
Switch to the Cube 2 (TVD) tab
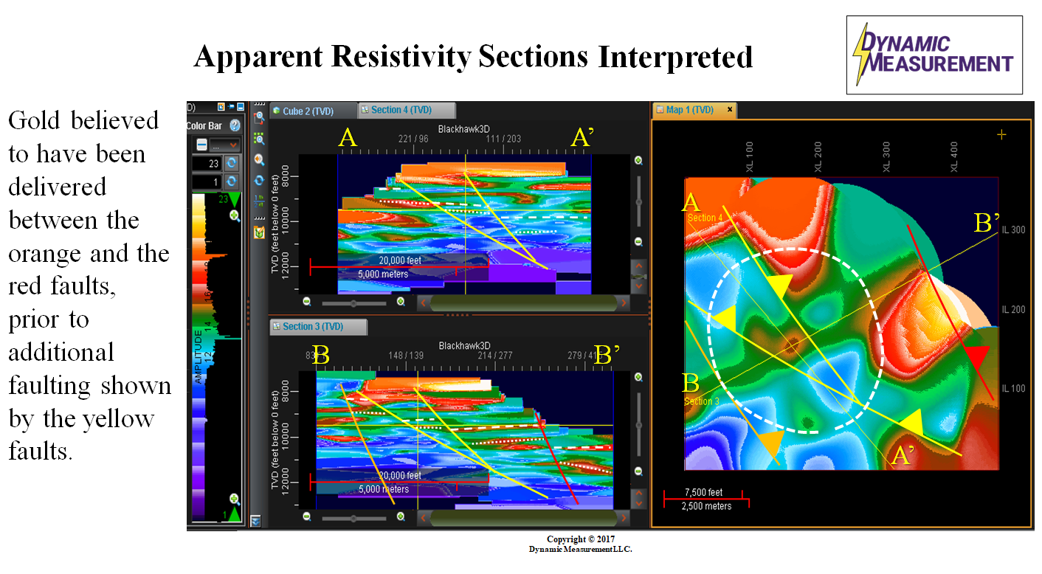(313, 111)
